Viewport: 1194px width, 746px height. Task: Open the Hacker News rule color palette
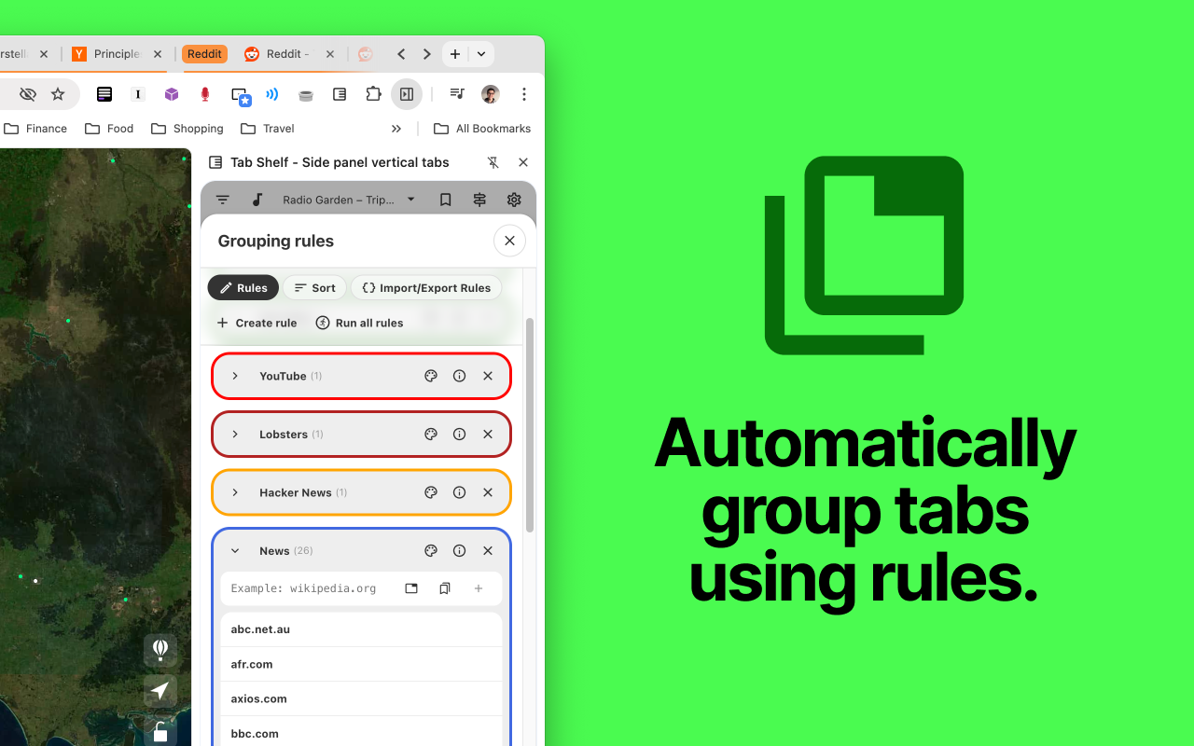click(431, 492)
